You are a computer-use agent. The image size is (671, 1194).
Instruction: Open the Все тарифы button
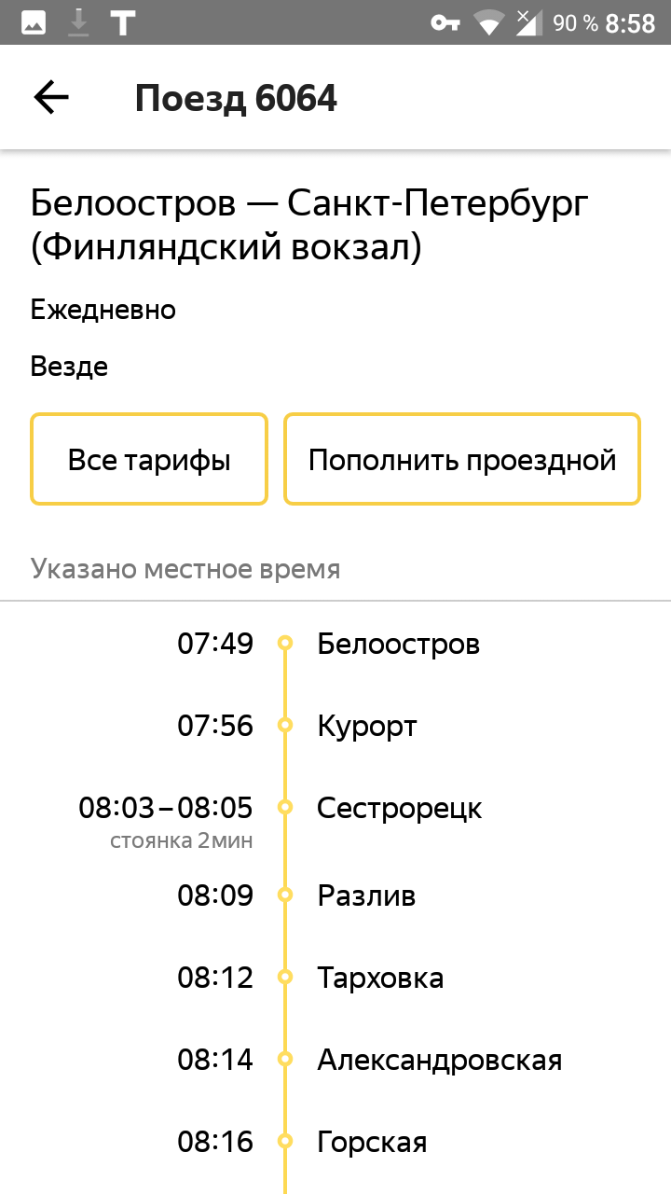(149, 460)
